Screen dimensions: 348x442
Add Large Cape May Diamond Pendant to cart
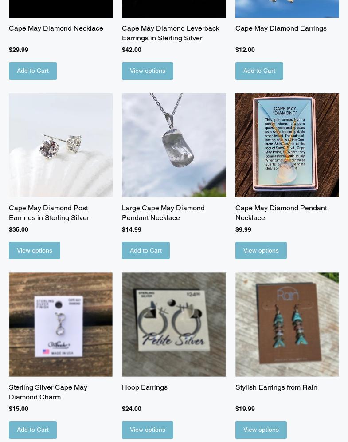[x=146, y=250]
